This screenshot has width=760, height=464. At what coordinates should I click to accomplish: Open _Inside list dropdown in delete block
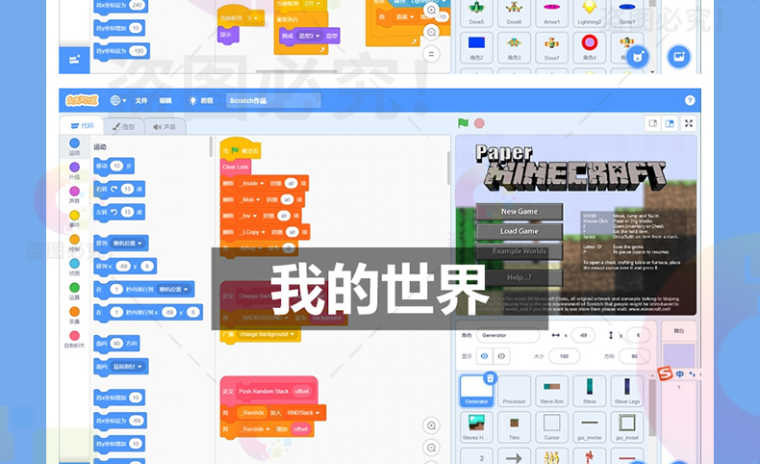pos(252,183)
